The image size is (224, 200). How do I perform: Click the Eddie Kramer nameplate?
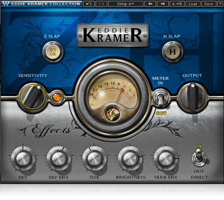(113, 35)
